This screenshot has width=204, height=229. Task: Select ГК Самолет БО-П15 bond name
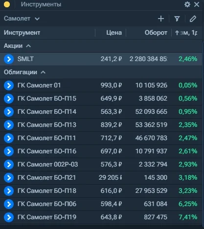tap(47, 99)
